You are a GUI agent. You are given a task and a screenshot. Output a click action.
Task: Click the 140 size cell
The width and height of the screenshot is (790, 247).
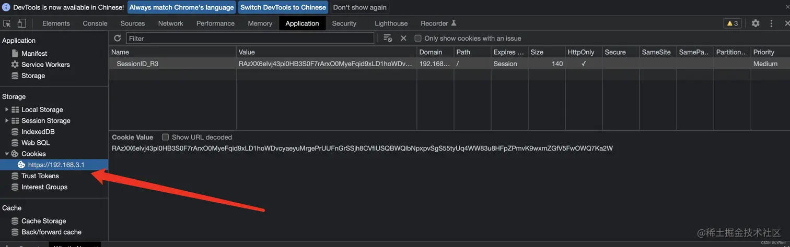tap(547, 64)
